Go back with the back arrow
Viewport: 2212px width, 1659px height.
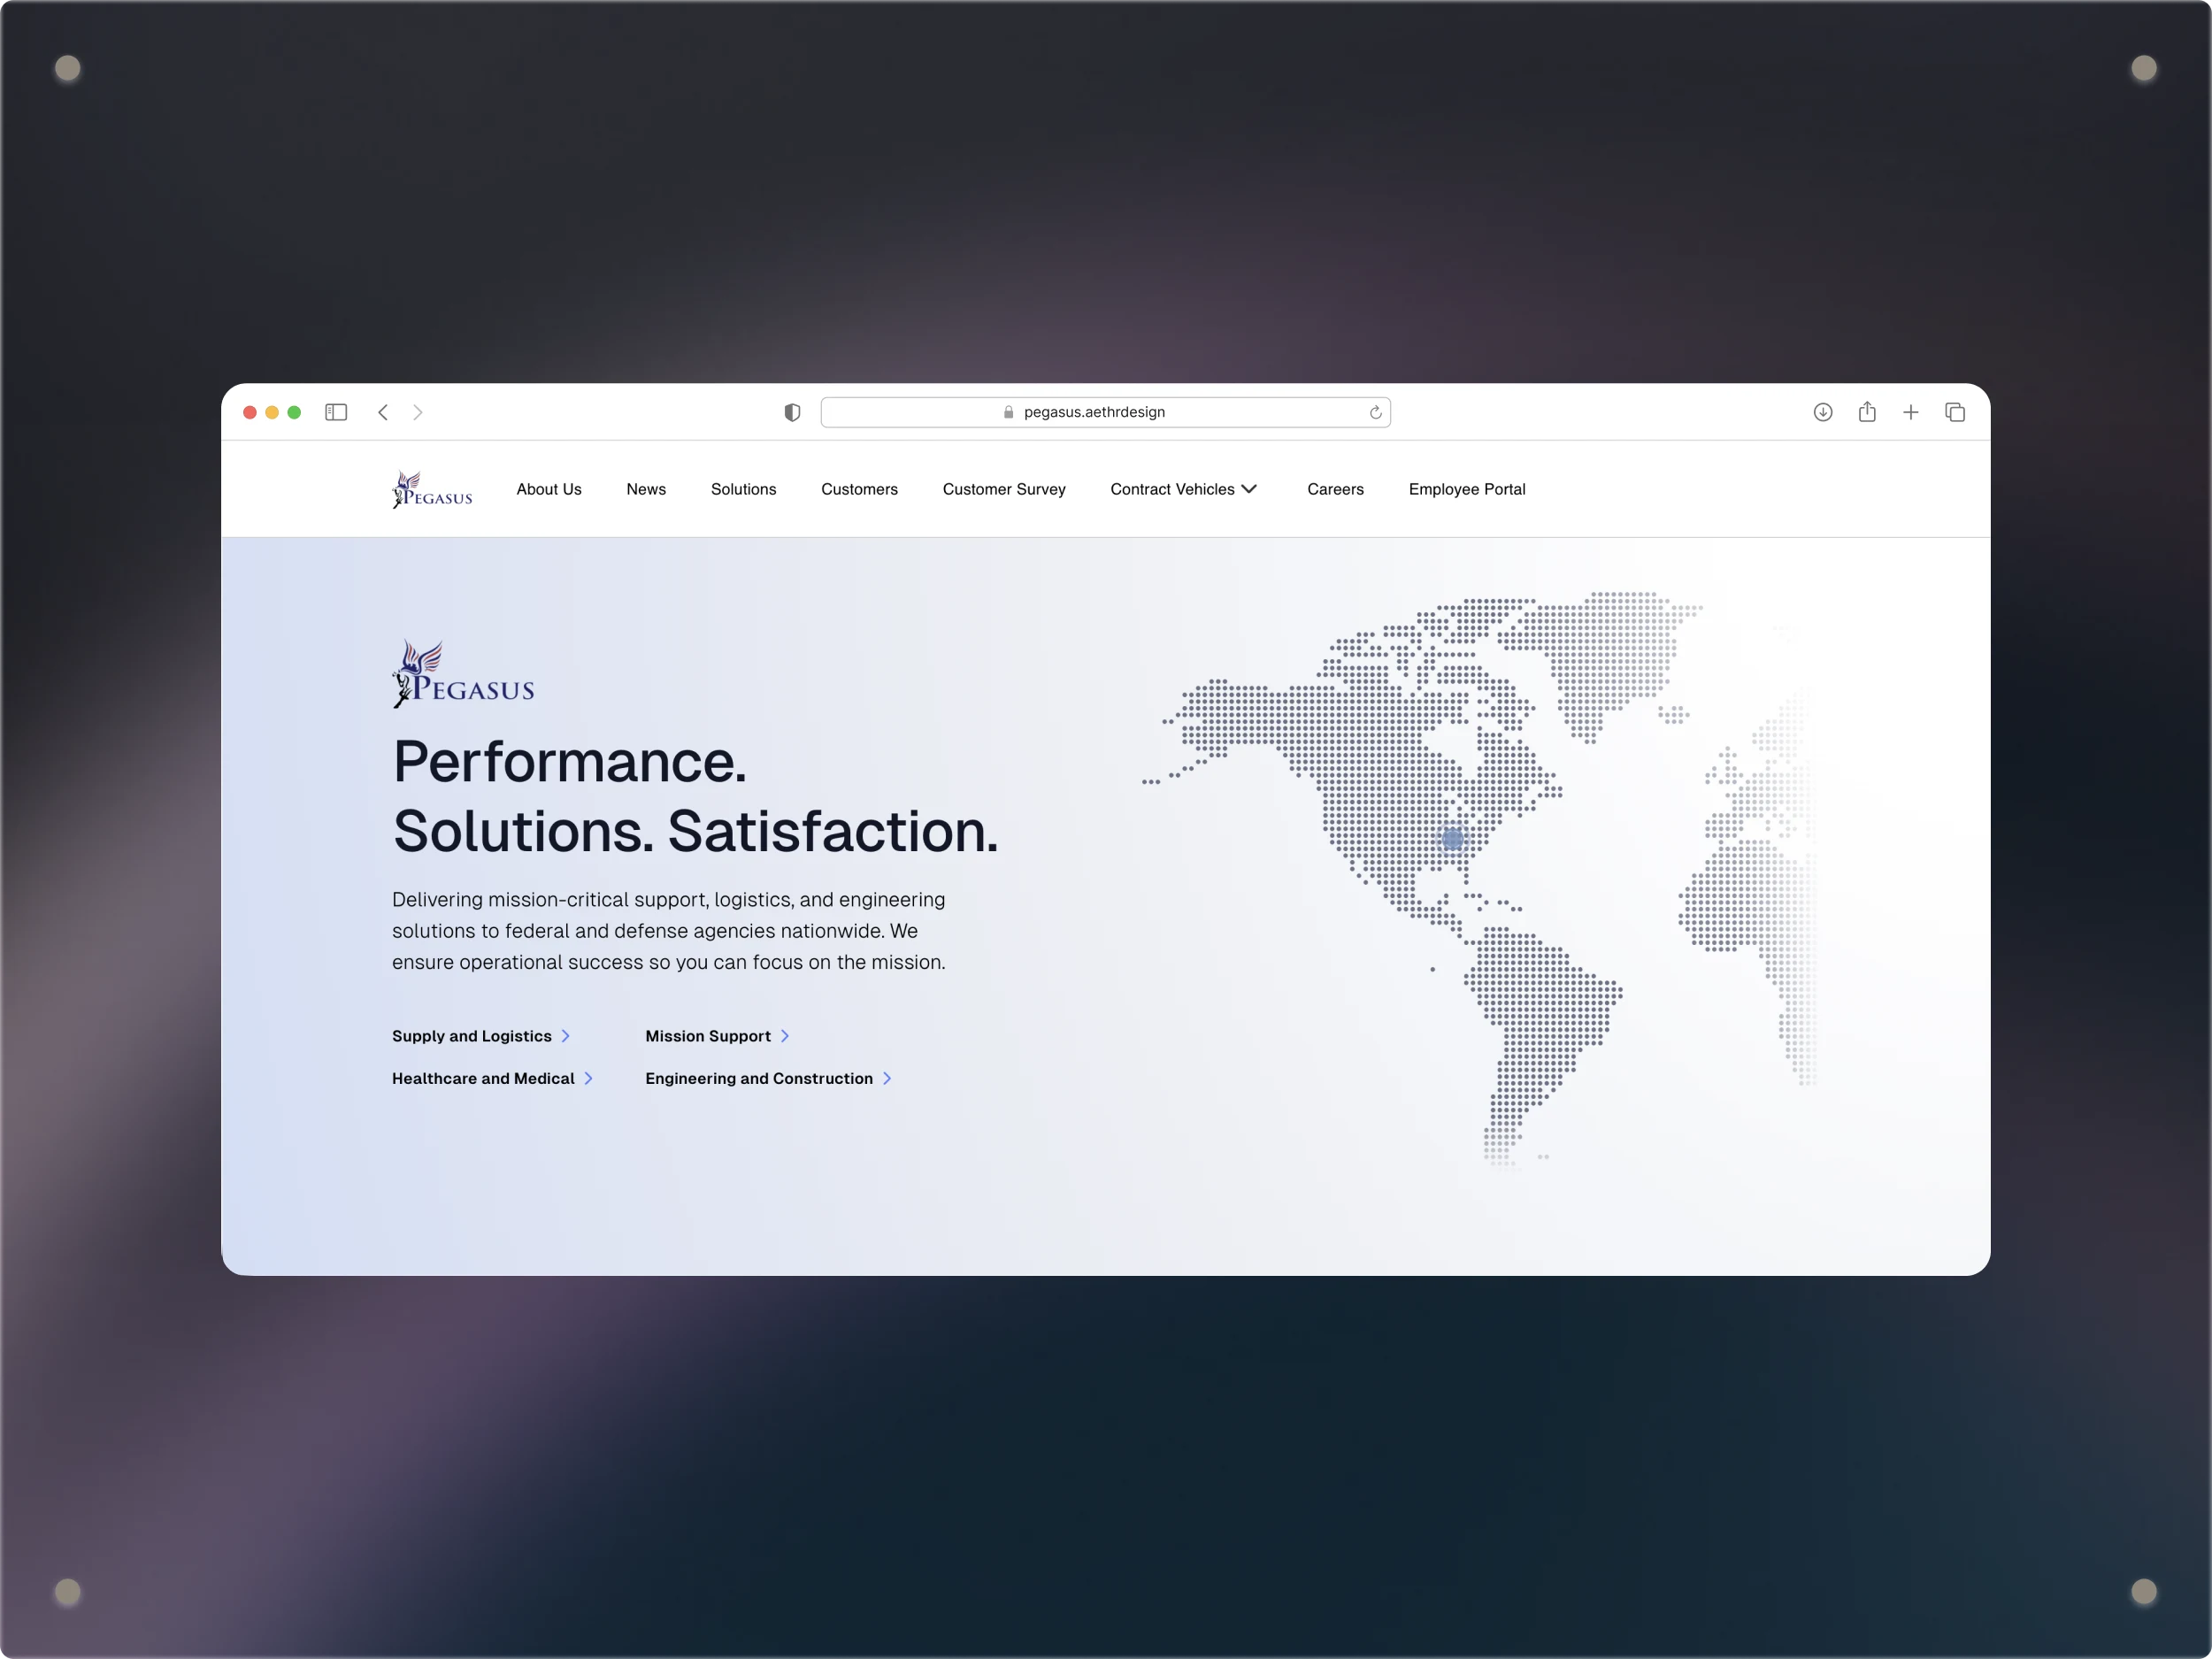383,412
